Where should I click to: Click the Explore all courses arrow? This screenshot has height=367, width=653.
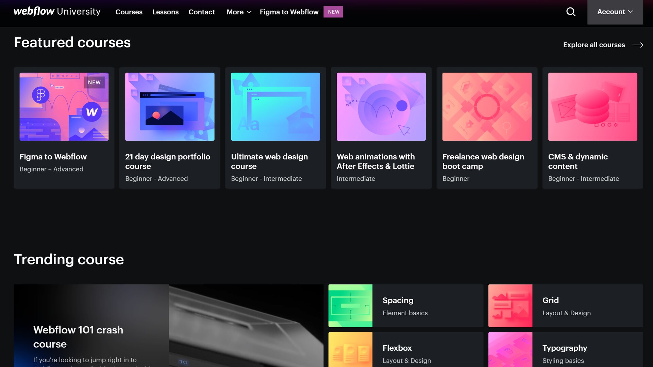638,45
